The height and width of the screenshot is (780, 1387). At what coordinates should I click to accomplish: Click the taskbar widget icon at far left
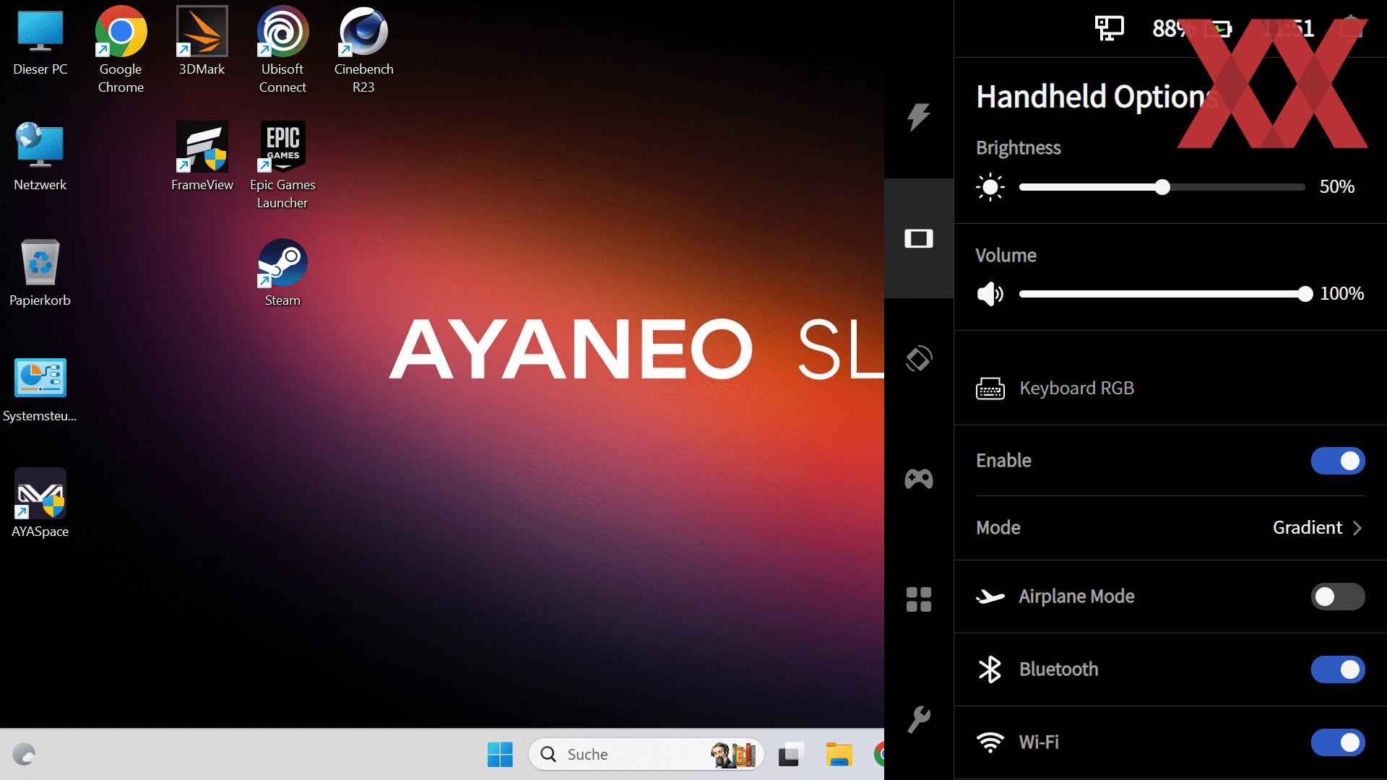click(x=24, y=755)
